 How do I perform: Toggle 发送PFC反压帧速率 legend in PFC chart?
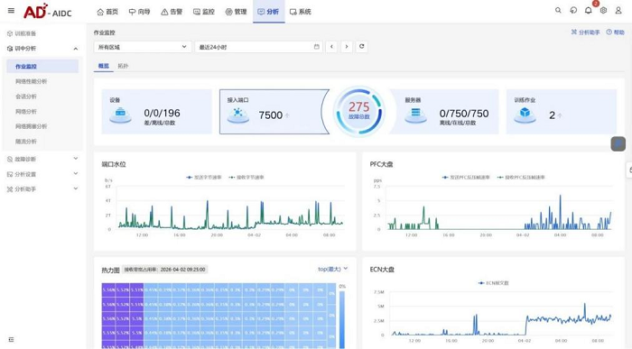pos(466,177)
